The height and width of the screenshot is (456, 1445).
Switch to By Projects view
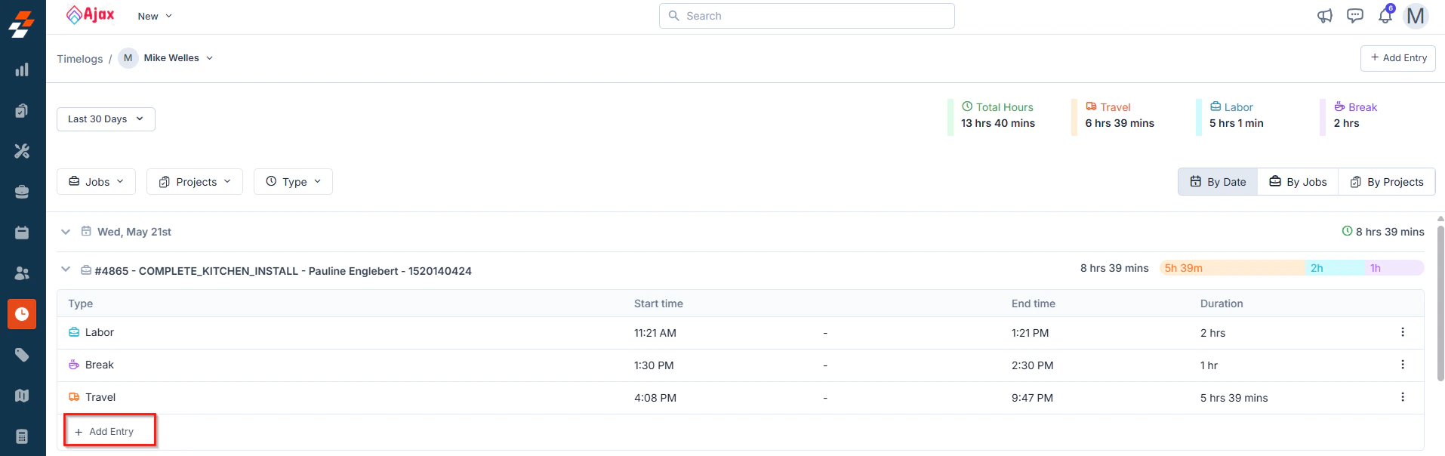tap(1386, 182)
